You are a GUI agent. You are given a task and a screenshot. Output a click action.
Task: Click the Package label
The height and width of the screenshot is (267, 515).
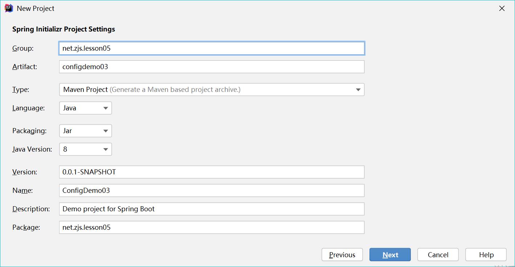26,228
